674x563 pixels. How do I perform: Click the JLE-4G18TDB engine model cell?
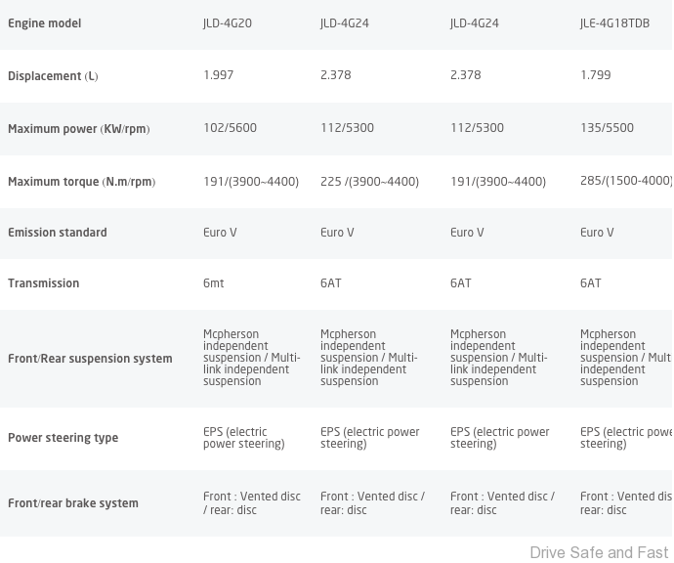614,23
